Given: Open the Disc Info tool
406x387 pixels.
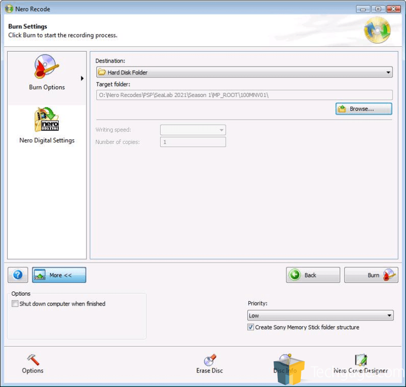Looking at the screenshot, I should 285,364.
